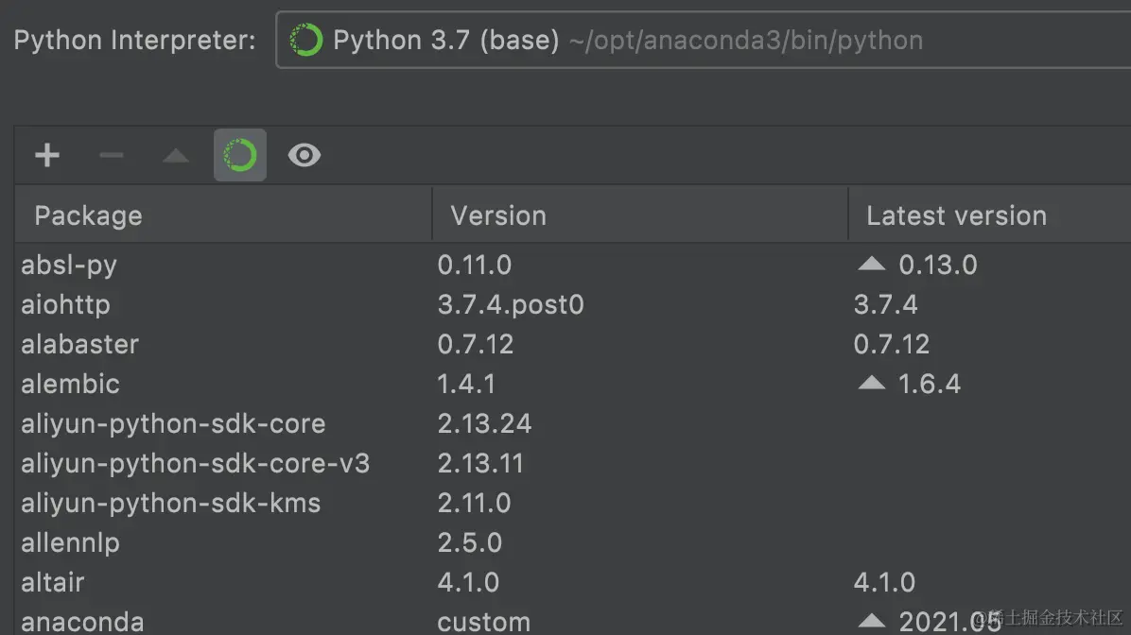Viewport: 1131px width, 635px height.
Task: Select the aliyun-python-sdk-kms package row
Action: pyautogui.click(x=170, y=504)
